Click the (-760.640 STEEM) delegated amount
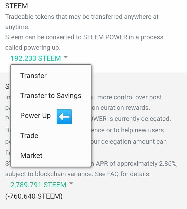The image size is (187, 209). (34, 196)
